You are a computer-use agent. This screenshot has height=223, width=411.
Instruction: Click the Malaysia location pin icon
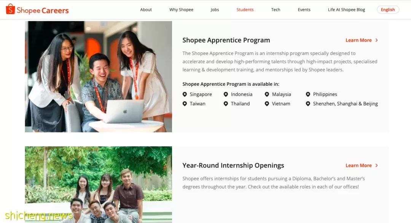tap(267, 94)
